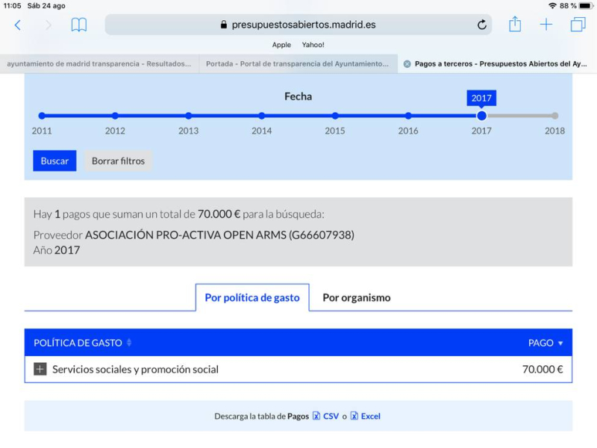Tap the padlock icon in address bar

[224, 25]
